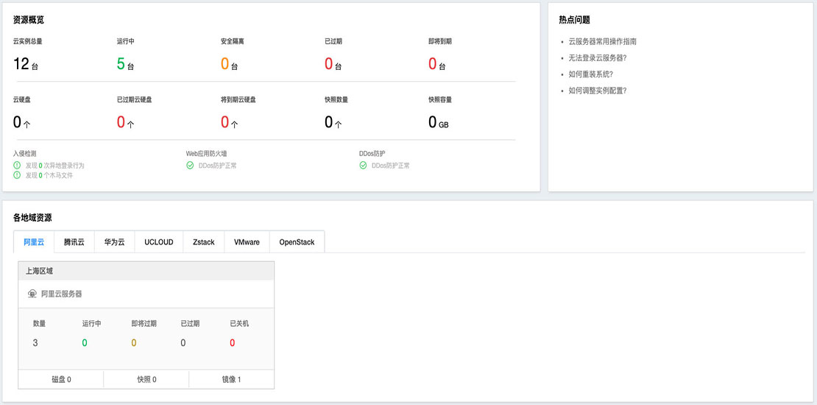Click the 磁盘 0 cell
The height and width of the screenshot is (405, 817).
(61, 379)
